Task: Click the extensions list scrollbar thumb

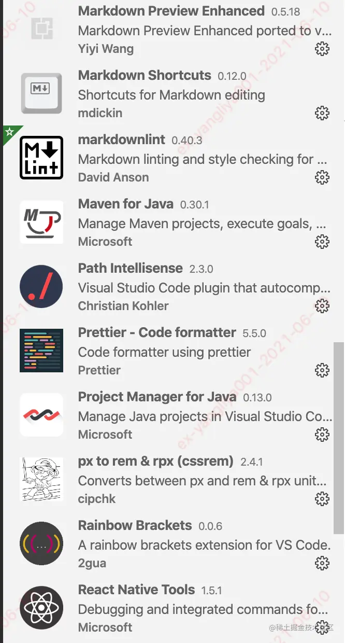Action: click(338, 438)
